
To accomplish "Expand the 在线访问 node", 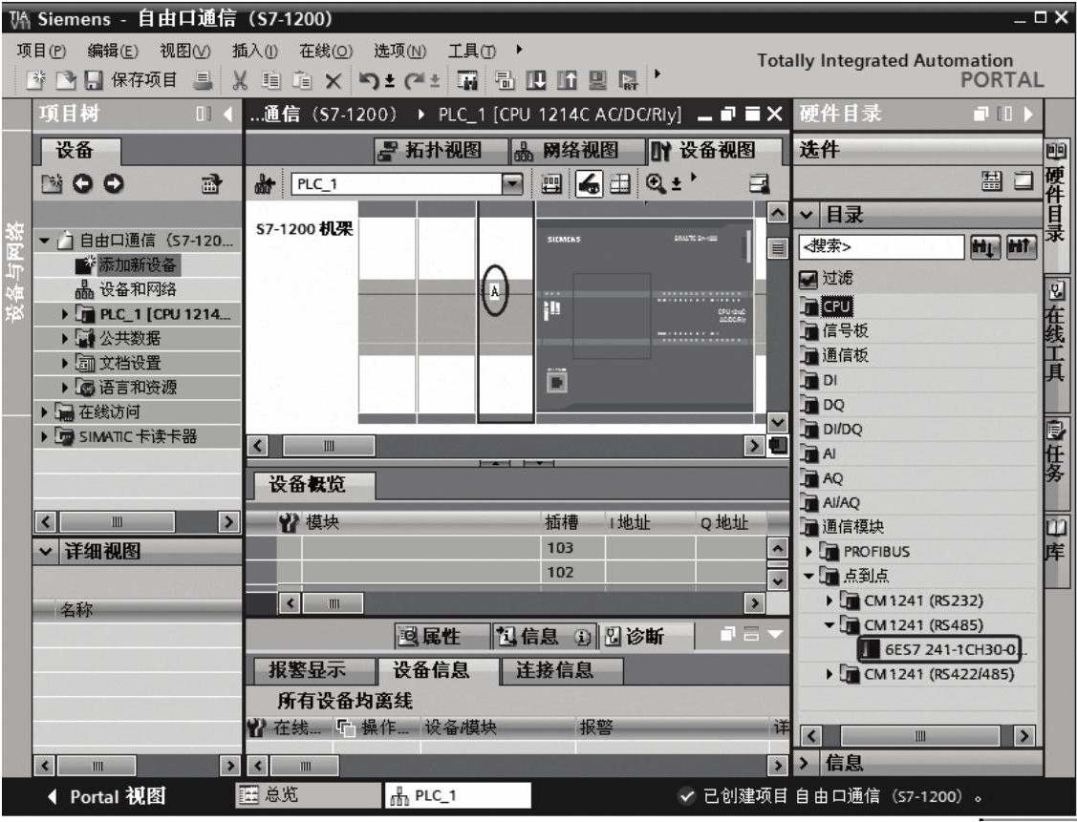I will (45, 411).
